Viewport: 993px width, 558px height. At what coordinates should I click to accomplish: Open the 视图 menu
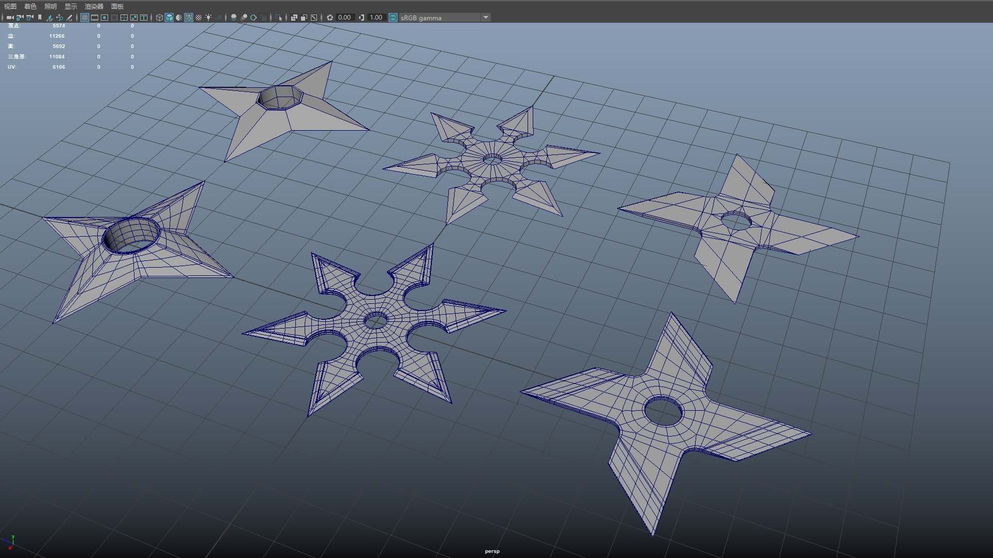[10, 6]
